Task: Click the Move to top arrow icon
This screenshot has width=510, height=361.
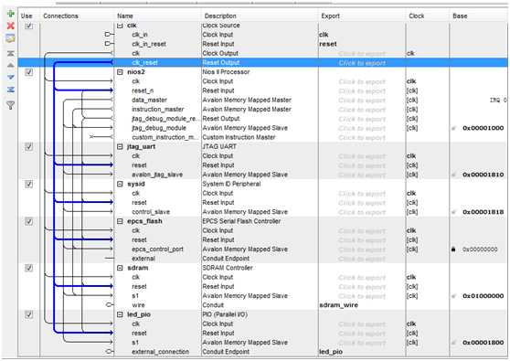Action: tap(11, 53)
